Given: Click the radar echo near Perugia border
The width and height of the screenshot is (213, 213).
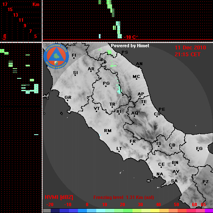Looking at the screenshot, I should coord(119,89).
